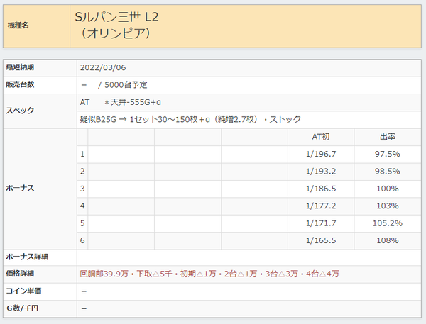Select the maker text '(オリンピア)'

[x=115, y=33]
